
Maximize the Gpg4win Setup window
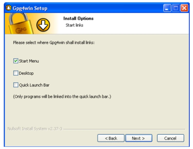click(176, 8)
